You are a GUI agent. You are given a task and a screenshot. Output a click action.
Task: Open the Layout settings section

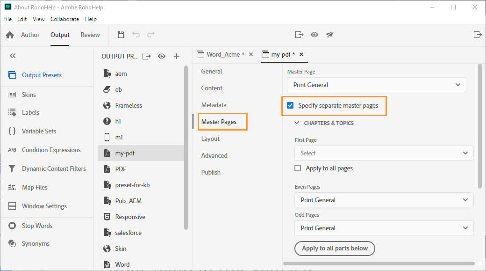pos(210,139)
